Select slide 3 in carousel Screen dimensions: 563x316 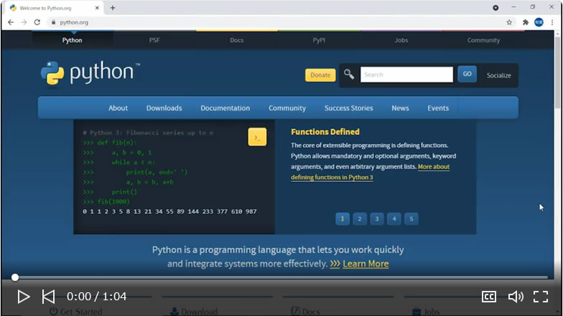coord(376,219)
